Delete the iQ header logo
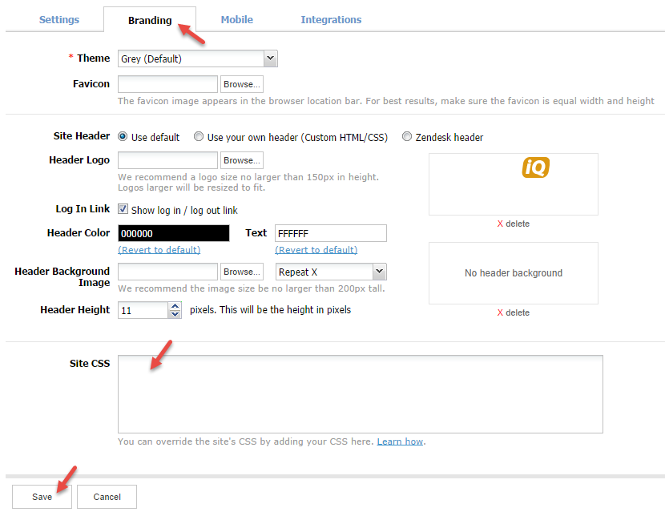The height and width of the screenshot is (516, 665). coord(513,224)
